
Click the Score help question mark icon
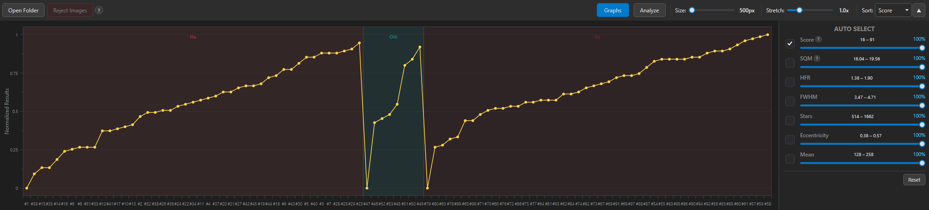pyautogui.click(x=818, y=39)
